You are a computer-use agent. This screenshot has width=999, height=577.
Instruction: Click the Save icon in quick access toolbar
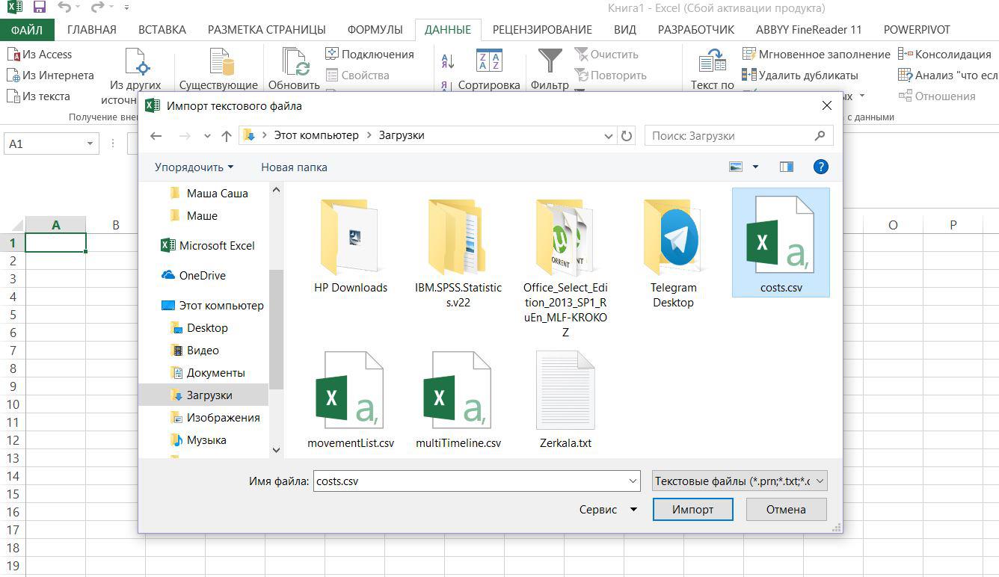click(40, 8)
